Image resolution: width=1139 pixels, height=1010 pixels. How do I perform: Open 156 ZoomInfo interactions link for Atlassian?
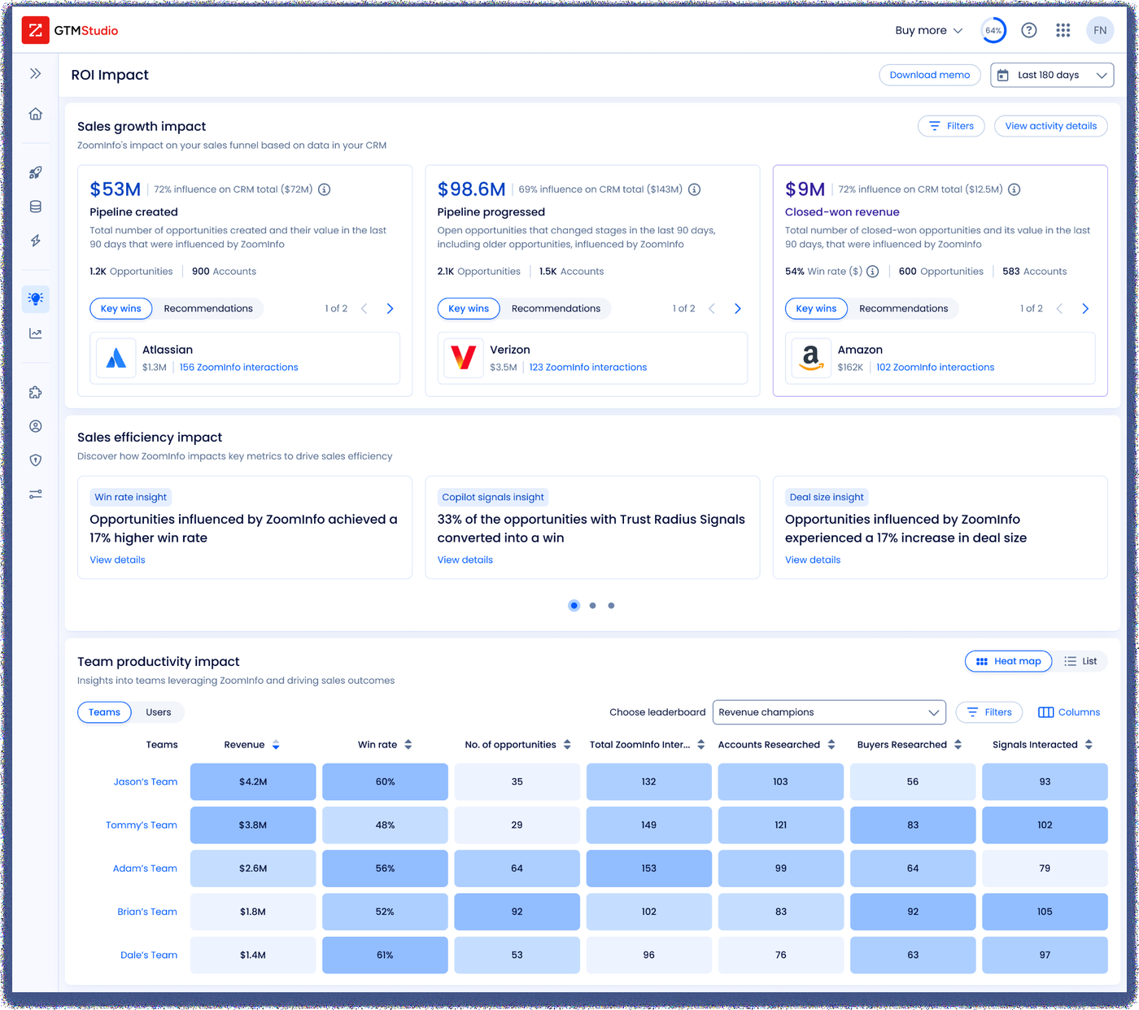[238, 368]
